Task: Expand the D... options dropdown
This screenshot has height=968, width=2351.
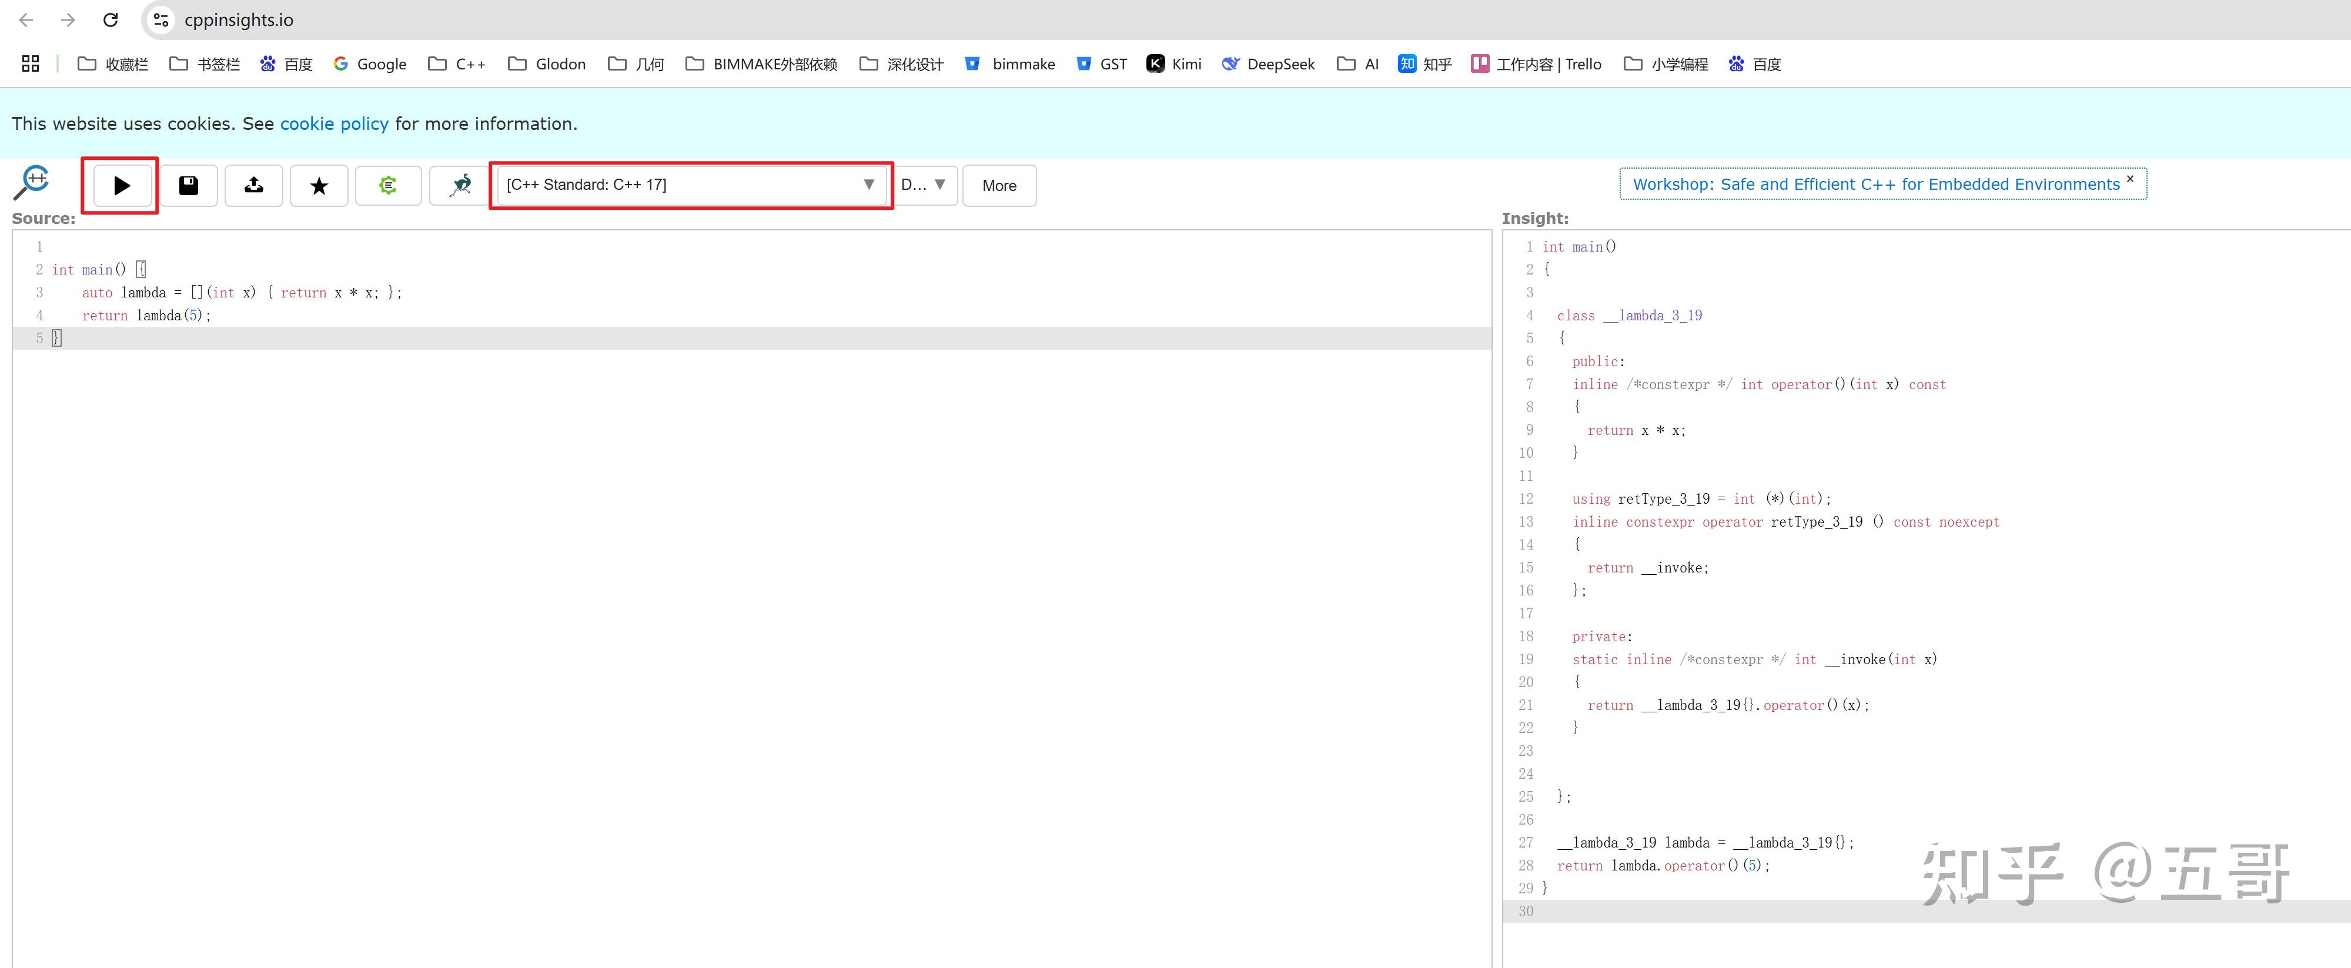Action: click(x=925, y=185)
